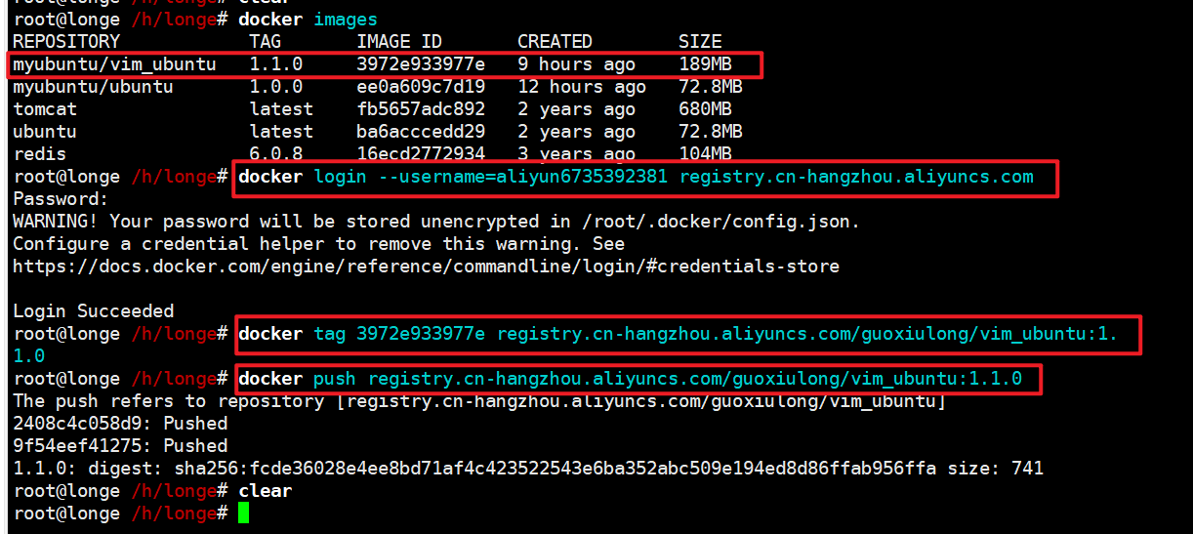This screenshot has height=534, width=1193.
Task: Select image ID fb5657adc892
Action: (x=421, y=109)
